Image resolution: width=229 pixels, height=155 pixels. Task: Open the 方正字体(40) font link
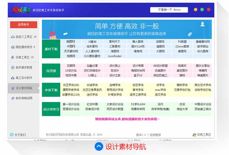pos(71,85)
